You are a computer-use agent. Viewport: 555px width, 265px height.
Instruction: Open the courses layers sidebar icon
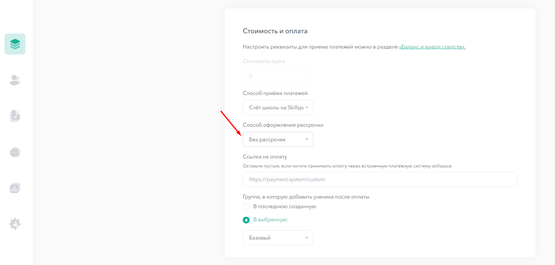(x=15, y=44)
